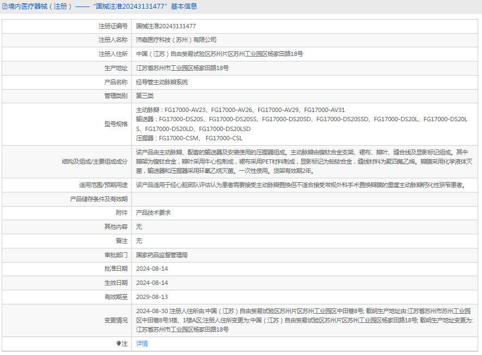
Task: Click the 批准日期 label
Action: coord(116,269)
